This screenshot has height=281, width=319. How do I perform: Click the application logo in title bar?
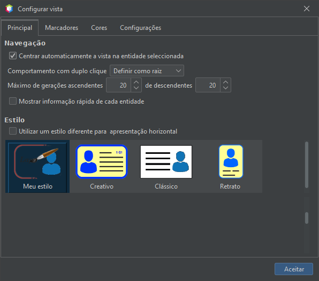[9, 9]
